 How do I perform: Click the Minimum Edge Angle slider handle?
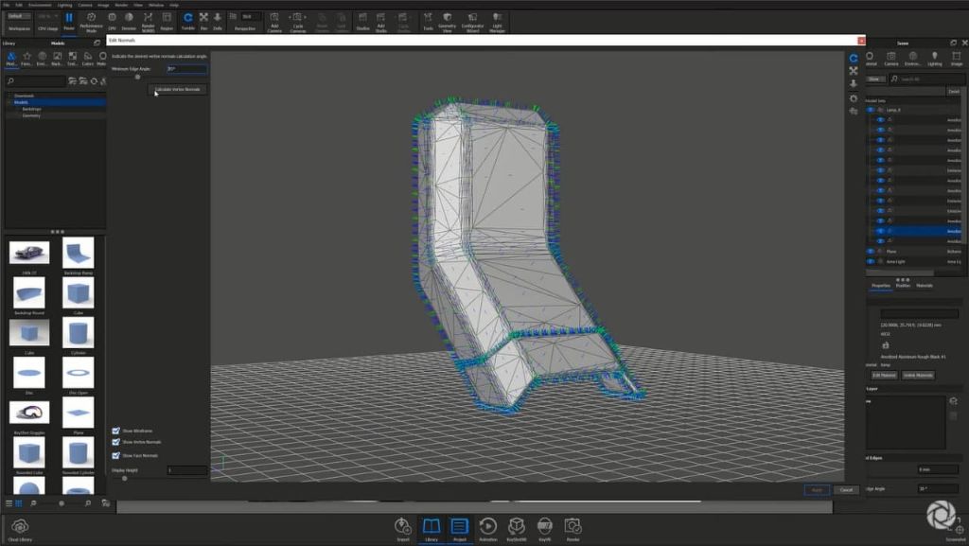tap(137, 78)
